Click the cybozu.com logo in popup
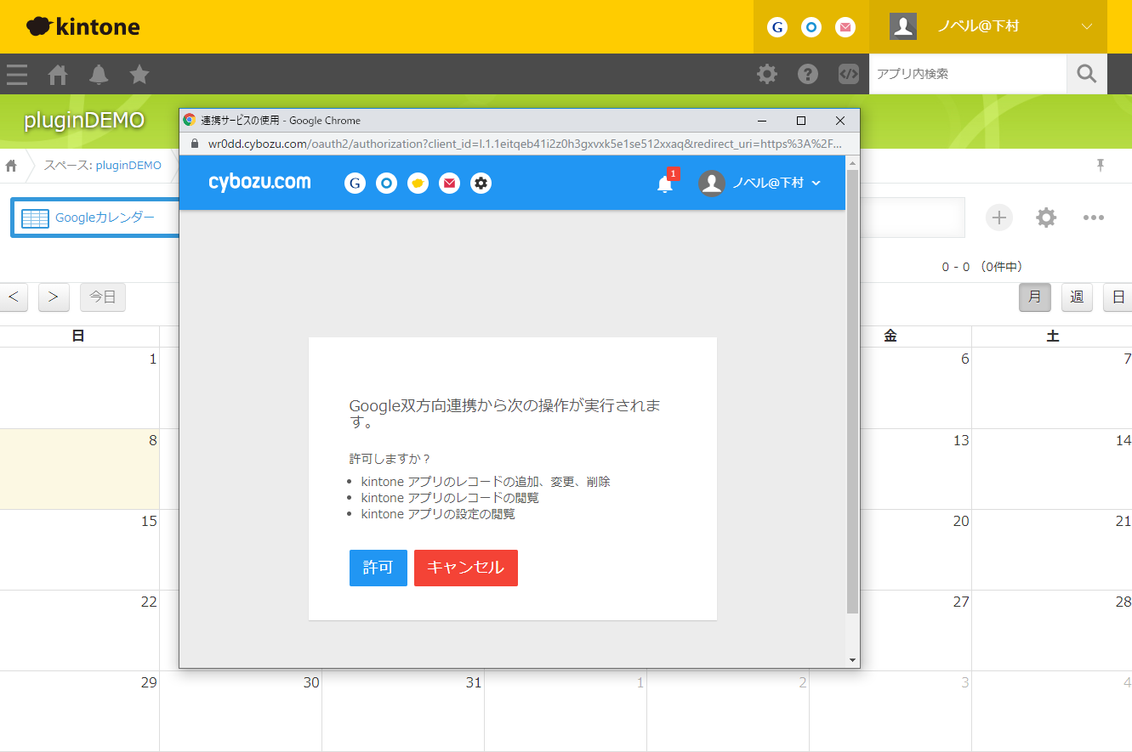Screen dimensions: 1132x752 259,182
